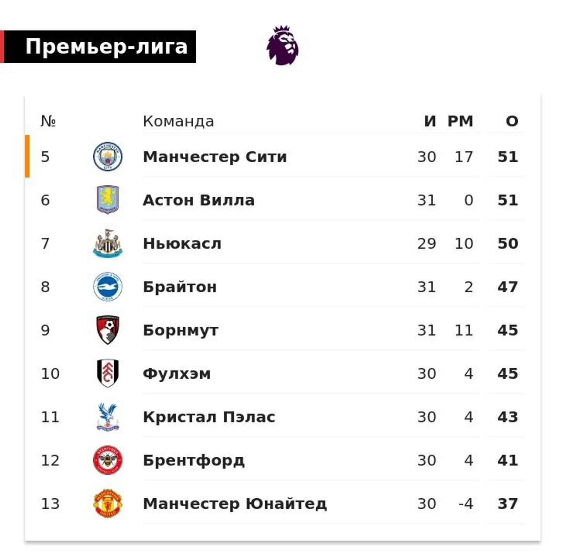
Task: Click the Fulham crest icon
Action: click(x=108, y=373)
